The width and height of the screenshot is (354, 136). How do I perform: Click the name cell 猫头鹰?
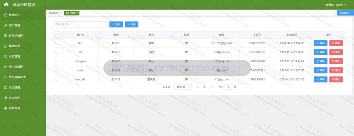[151, 79]
